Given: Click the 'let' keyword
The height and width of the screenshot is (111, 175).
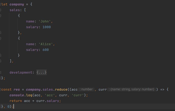Looking at the screenshot, I should pos(4,4).
